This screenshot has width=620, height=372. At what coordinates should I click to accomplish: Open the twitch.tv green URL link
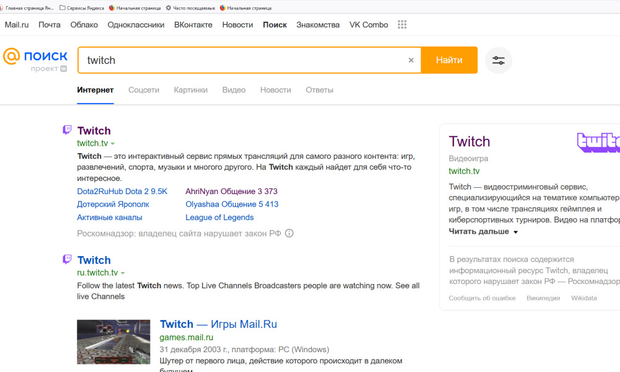[92, 143]
